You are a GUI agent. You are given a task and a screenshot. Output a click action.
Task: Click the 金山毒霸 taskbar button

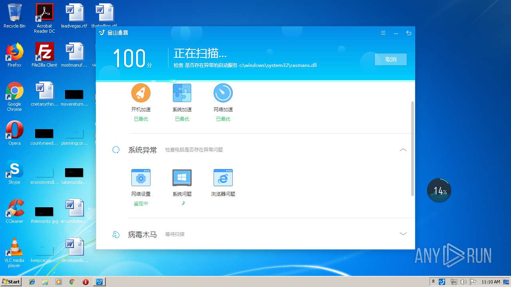click(99, 282)
